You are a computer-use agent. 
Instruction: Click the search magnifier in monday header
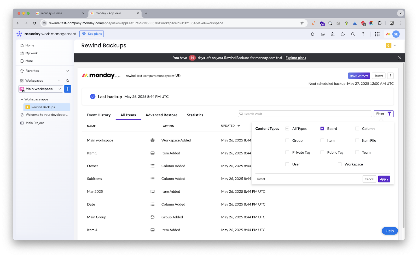(353, 34)
